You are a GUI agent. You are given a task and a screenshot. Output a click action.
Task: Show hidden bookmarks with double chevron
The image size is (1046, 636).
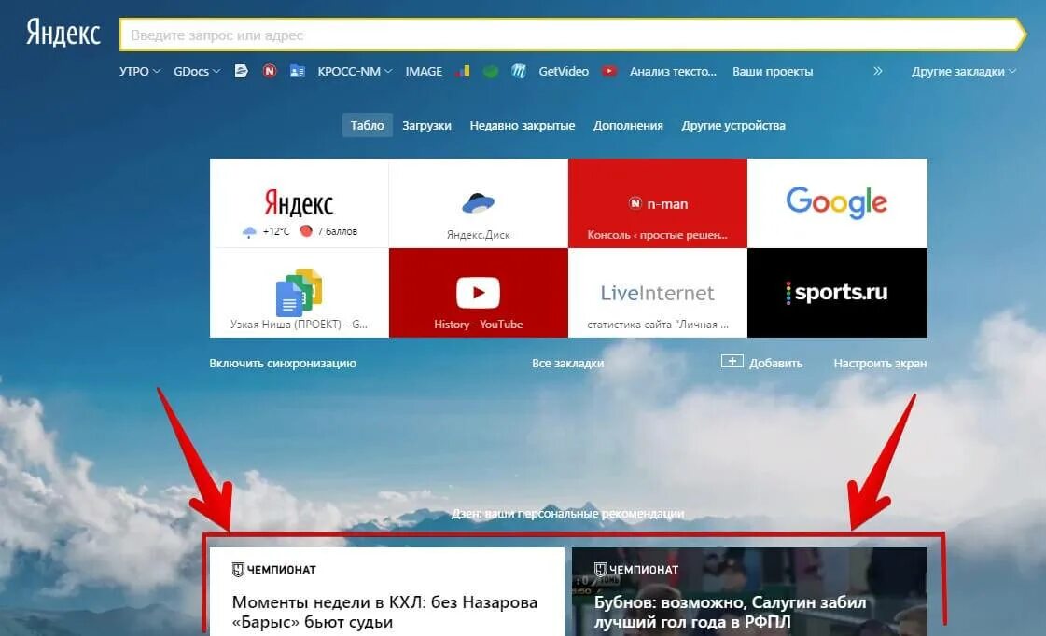pyautogui.click(x=878, y=71)
